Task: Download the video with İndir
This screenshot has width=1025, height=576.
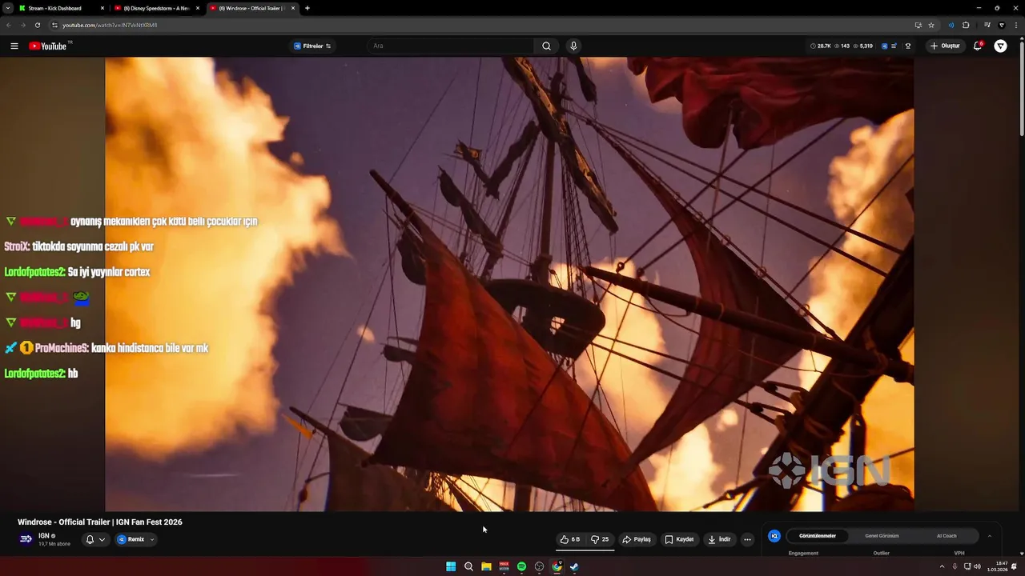Action: tap(719, 539)
